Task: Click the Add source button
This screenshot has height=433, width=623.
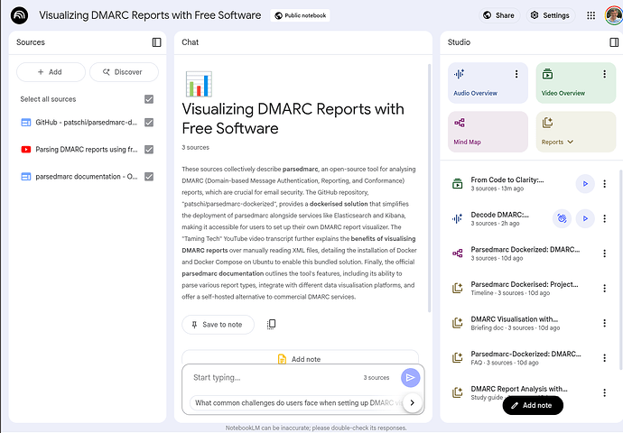Action: coord(51,72)
